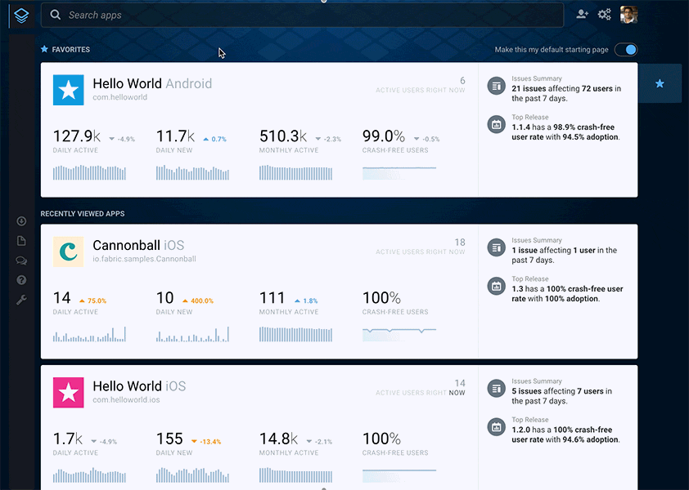Open 5 issues affecting 7 users summary
Screen dimensions: 689x490
(561, 396)
